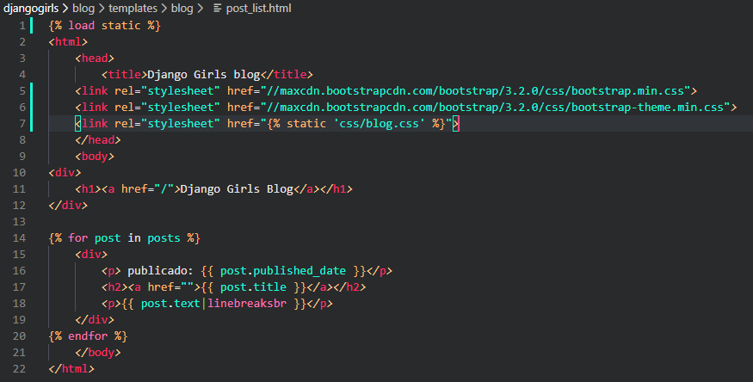Screen dimensions: 753x382
Task: Click the 'linebreaksbr' filter on line 18
Action: pos(247,304)
